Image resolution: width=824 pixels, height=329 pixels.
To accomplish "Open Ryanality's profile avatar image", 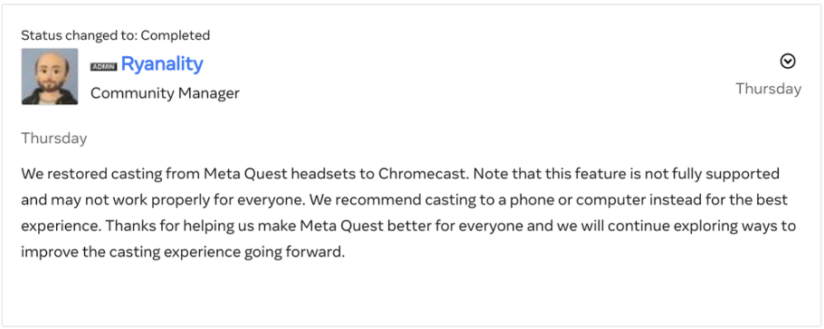I will tap(50, 76).
